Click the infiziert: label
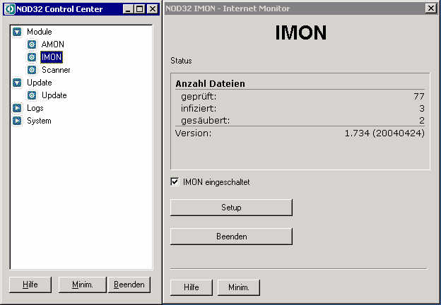Screen dimensions: 441x305 point(199,109)
